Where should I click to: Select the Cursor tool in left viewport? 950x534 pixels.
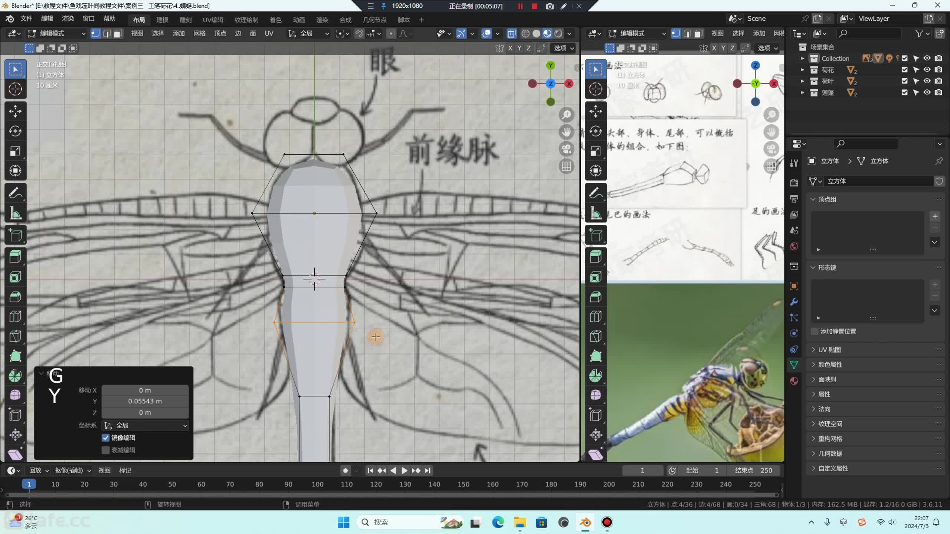click(15, 89)
